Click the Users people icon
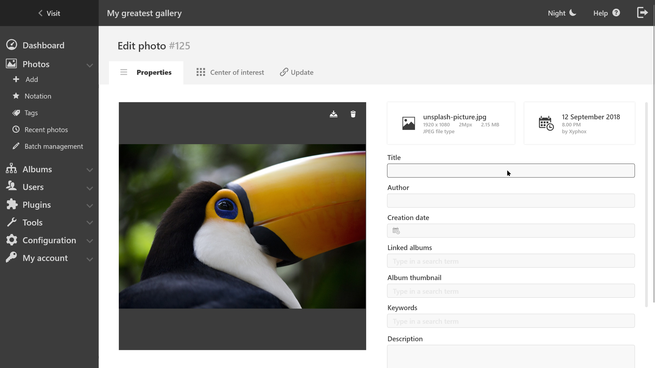The width and height of the screenshot is (655, 368). 11,186
